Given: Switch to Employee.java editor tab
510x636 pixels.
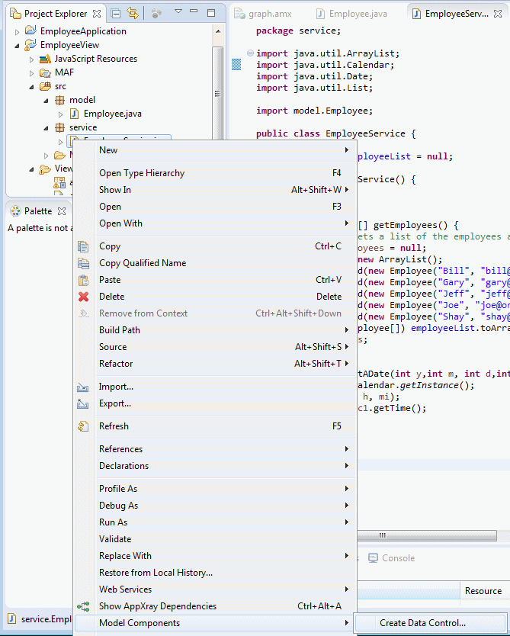Looking at the screenshot, I should click(x=352, y=14).
